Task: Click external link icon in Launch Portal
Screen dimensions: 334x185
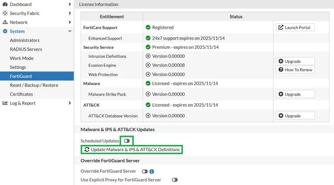Action: (x=281, y=27)
